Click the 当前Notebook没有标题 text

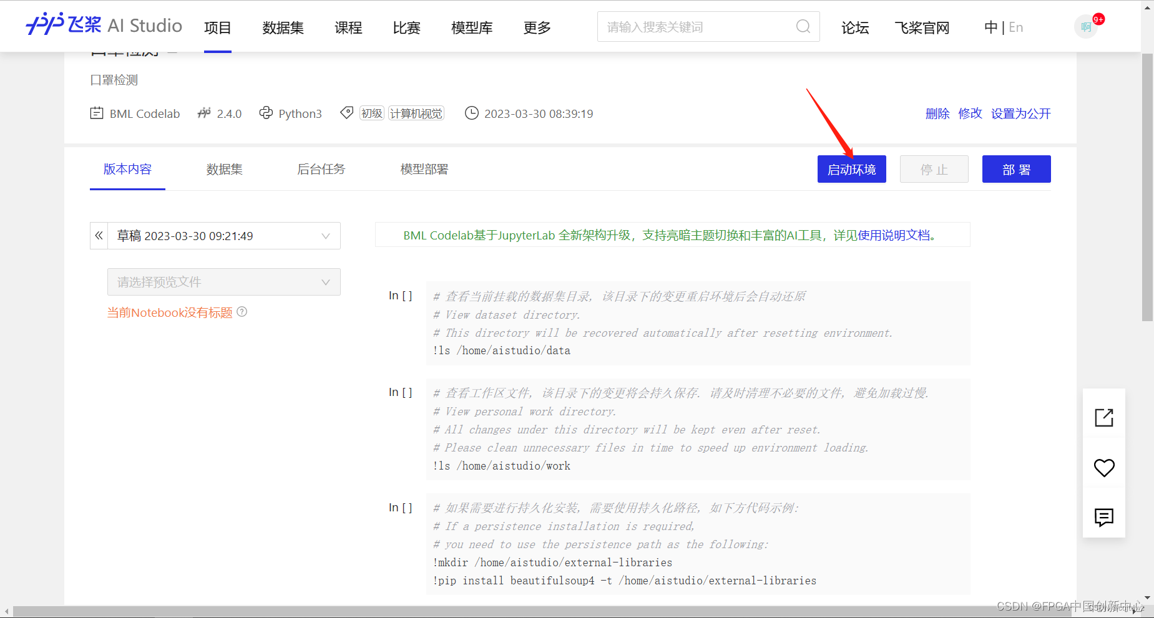click(170, 312)
